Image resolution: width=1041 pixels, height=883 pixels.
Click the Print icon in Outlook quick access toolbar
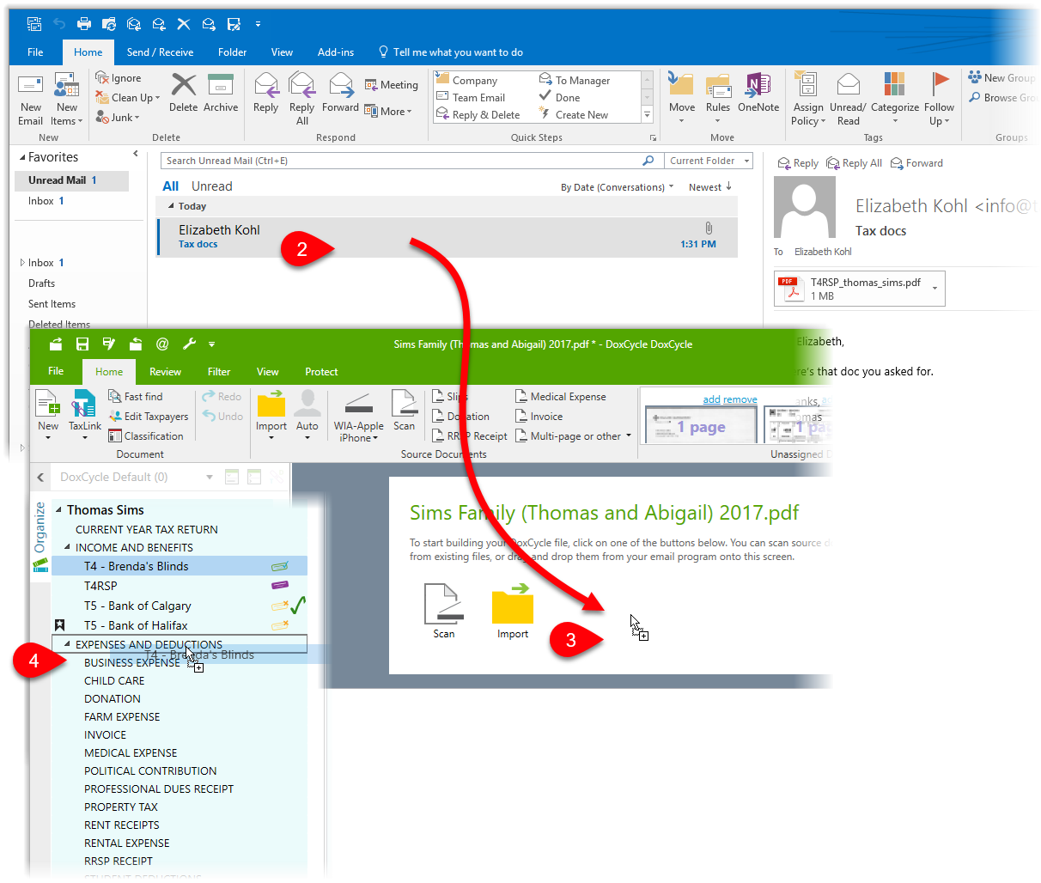[84, 24]
